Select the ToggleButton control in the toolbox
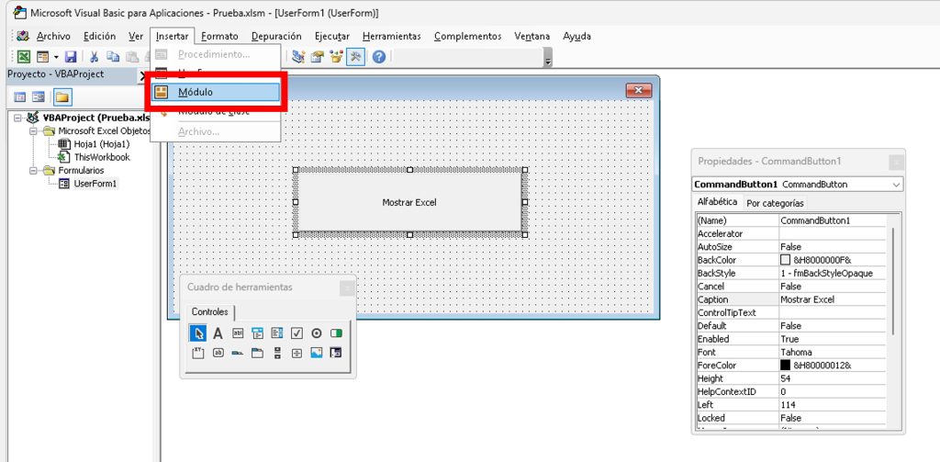The height and width of the screenshot is (462, 940). tap(336, 333)
